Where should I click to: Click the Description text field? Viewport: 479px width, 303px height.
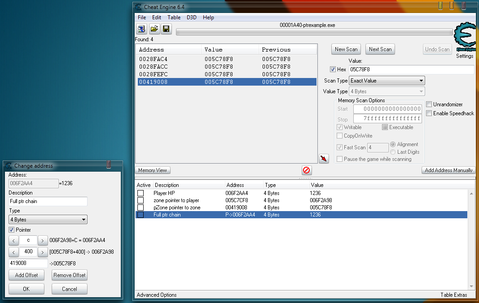(48, 201)
